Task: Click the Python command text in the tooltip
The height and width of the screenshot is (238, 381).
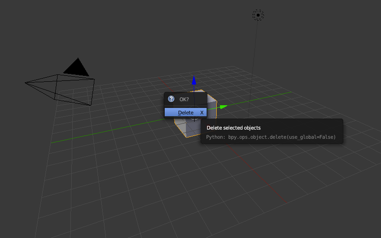Action: coord(271,137)
